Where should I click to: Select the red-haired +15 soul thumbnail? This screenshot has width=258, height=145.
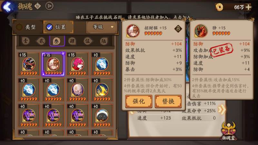click(x=78, y=64)
